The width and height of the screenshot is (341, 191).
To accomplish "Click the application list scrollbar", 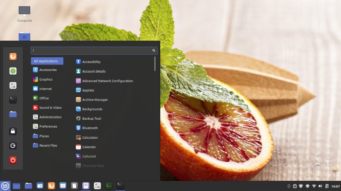I will click(155, 64).
